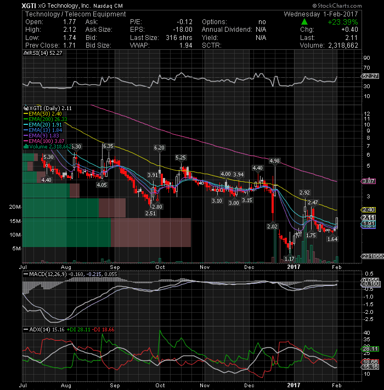The image size is (384, 390).
Task: Click the 1.64 price low label
Action: [x=332, y=239]
